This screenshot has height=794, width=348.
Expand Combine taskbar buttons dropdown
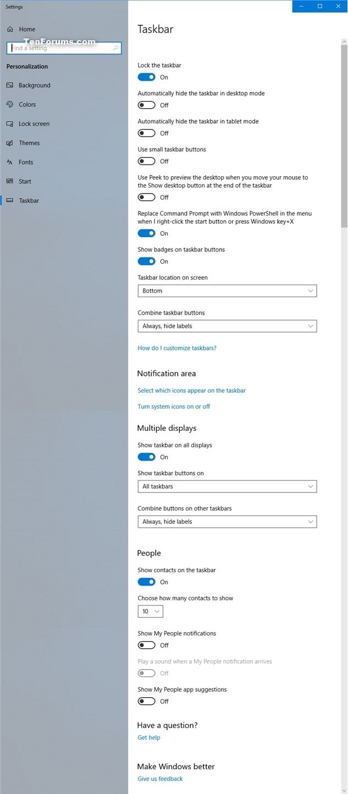pyautogui.click(x=227, y=326)
